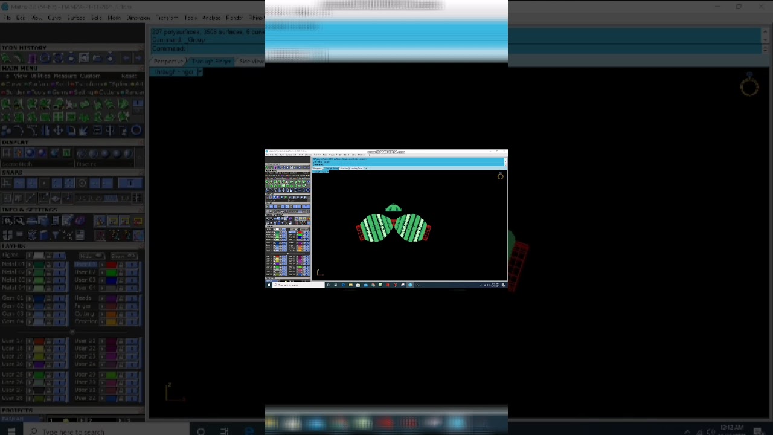This screenshot has width=773, height=435.
Task: Click the blue circle icon in background Icon History
Action: tap(45, 59)
